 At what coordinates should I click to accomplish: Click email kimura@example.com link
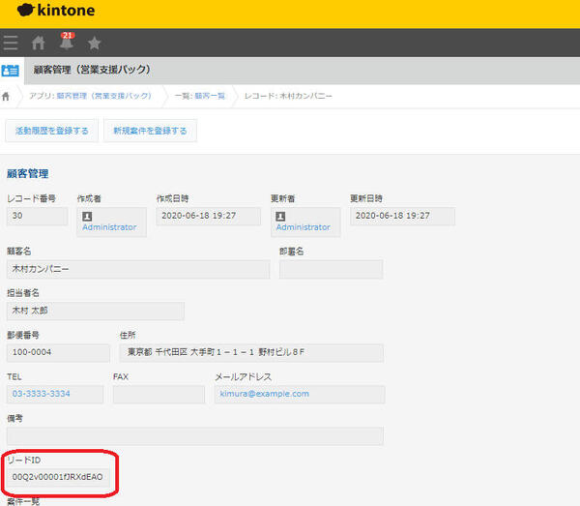265,394
